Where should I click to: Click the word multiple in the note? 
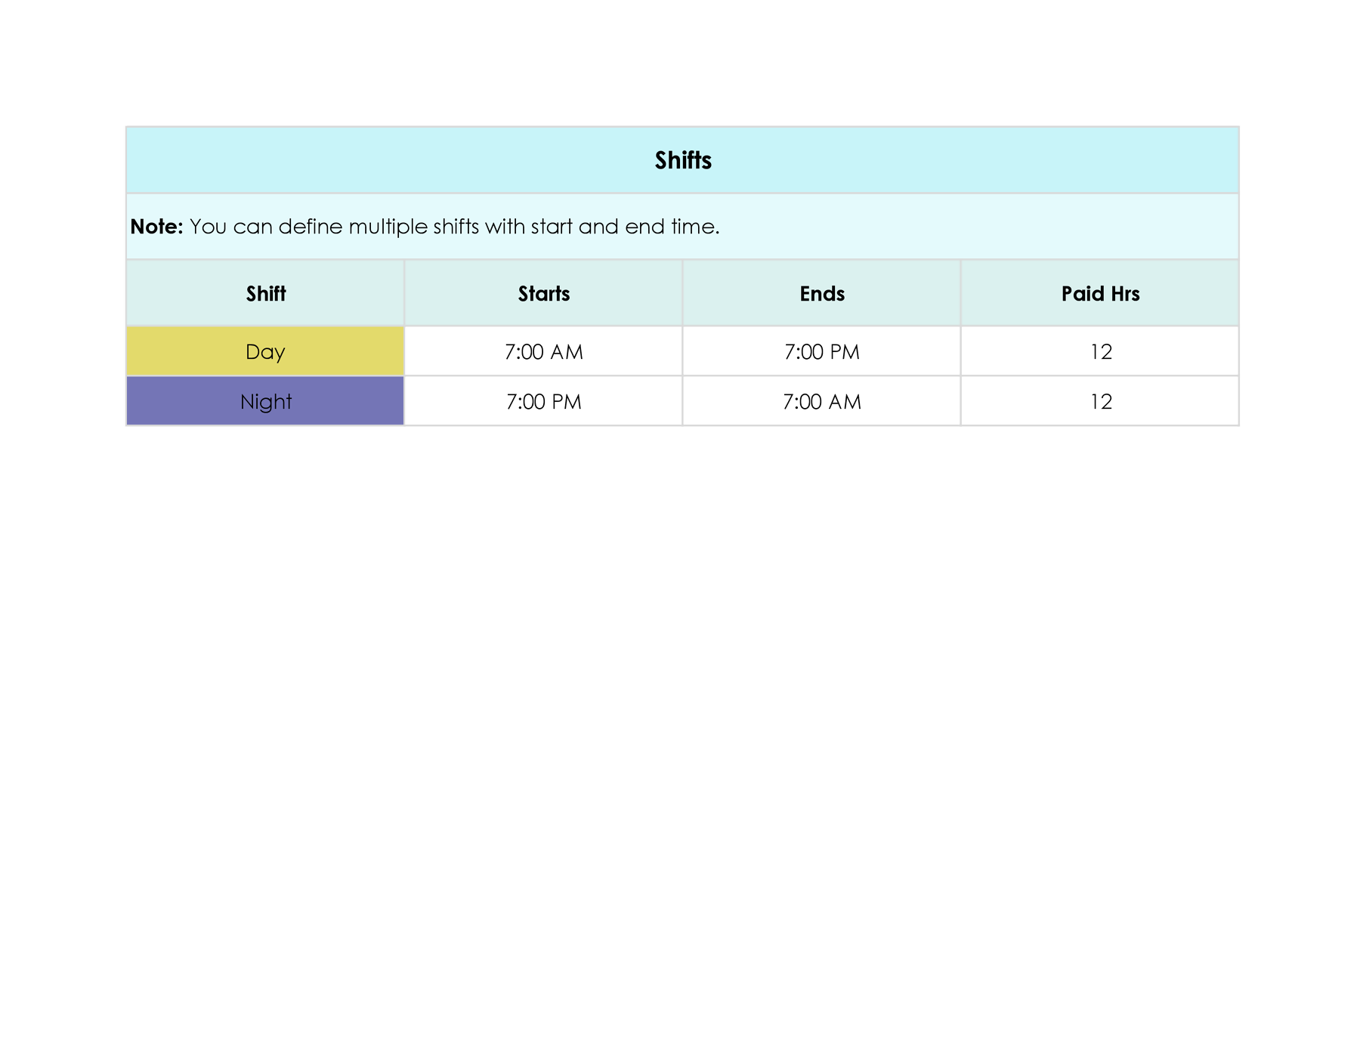(388, 227)
